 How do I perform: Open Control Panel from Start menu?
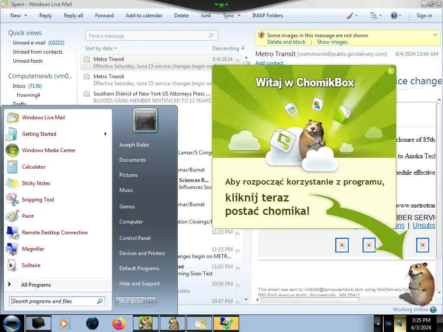(135, 238)
